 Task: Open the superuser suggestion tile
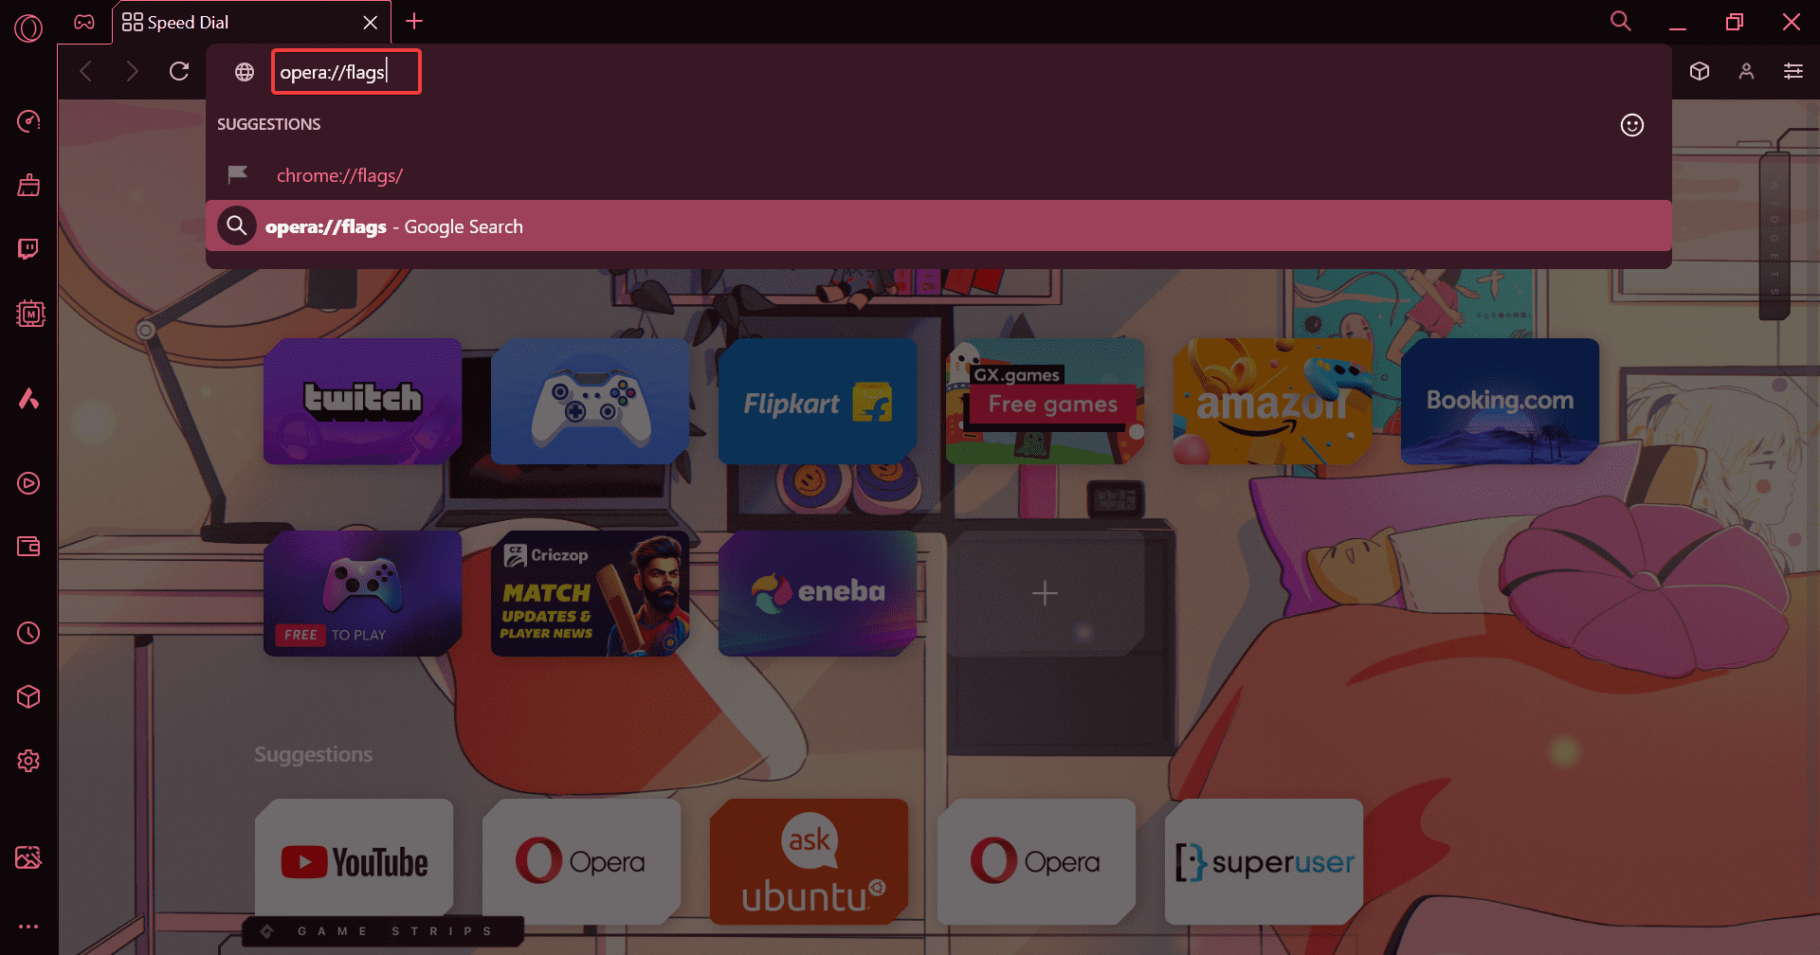click(x=1264, y=862)
